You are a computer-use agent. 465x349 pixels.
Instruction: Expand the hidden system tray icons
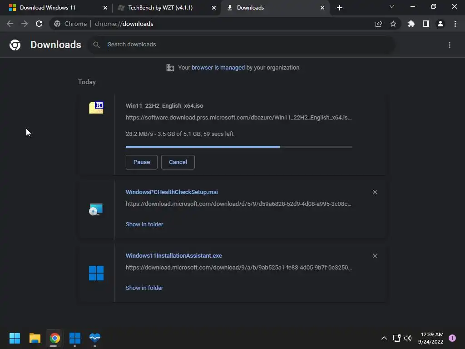click(x=384, y=338)
